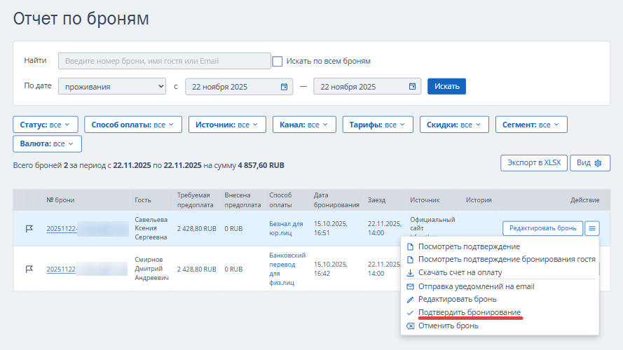Open Способ оплаты filter dropdown
Viewport: 623px width, 350px height.
coord(132,125)
